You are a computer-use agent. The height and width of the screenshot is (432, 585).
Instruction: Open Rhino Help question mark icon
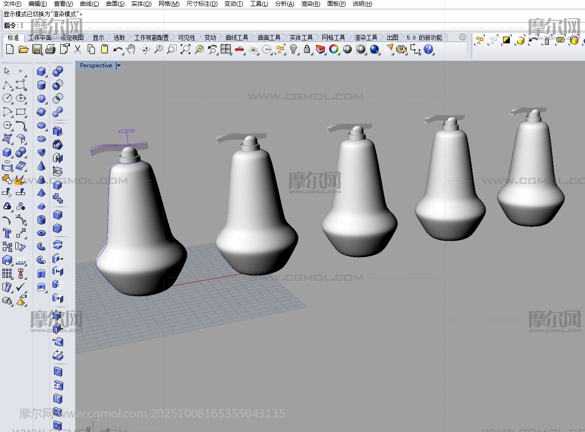(x=428, y=49)
